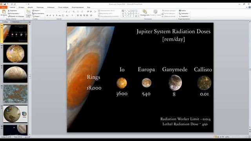Screen dimensions: 251x141
Task: Open font color picker
Action: tap(73, 16)
